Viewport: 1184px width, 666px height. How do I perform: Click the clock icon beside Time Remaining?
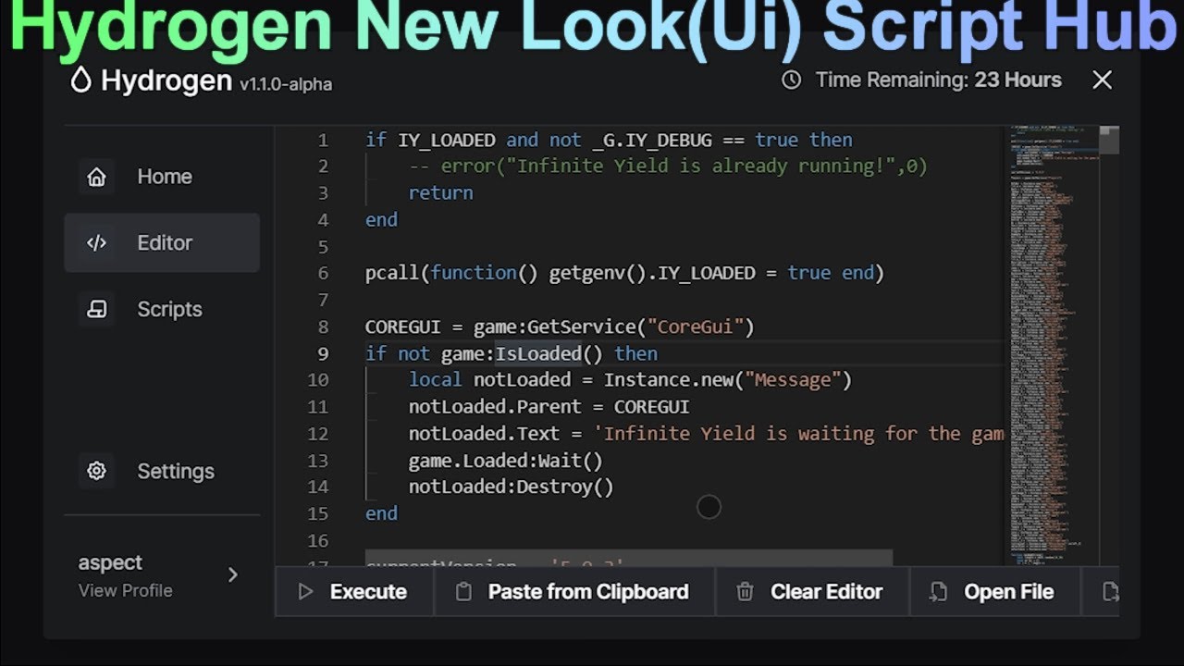point(791,80)
